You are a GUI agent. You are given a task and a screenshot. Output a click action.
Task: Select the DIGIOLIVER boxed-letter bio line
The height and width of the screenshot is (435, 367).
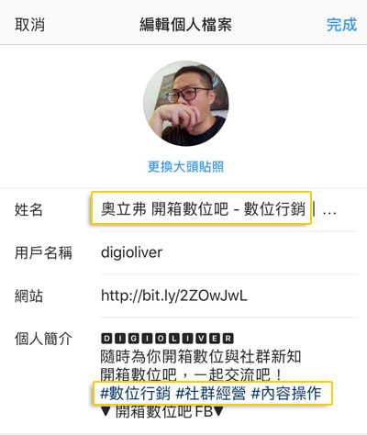(x=167, y=339)
